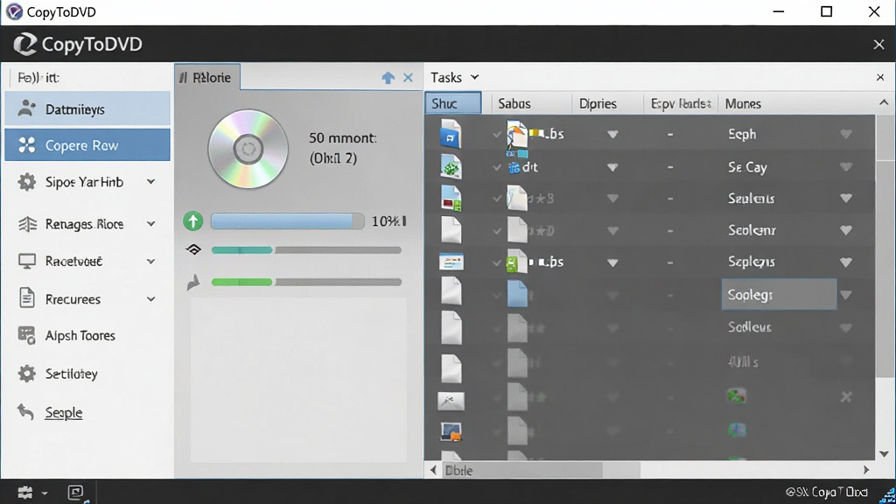This screenshot has height=504, width=896.
Task: Click the blue burn progress bar
Action: (x=287, y=221)
